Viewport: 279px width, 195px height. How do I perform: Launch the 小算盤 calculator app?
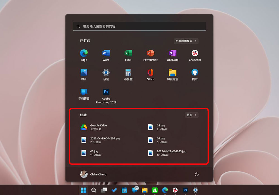coord(128,75)
